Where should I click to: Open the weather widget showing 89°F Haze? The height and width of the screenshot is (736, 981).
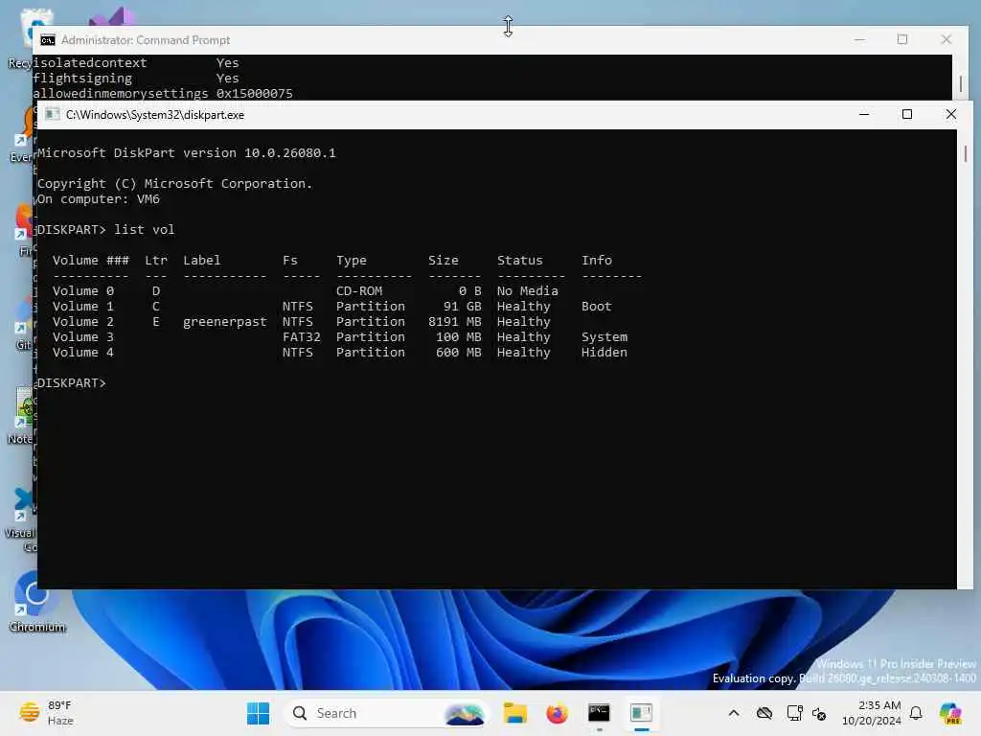click(46, 713)
